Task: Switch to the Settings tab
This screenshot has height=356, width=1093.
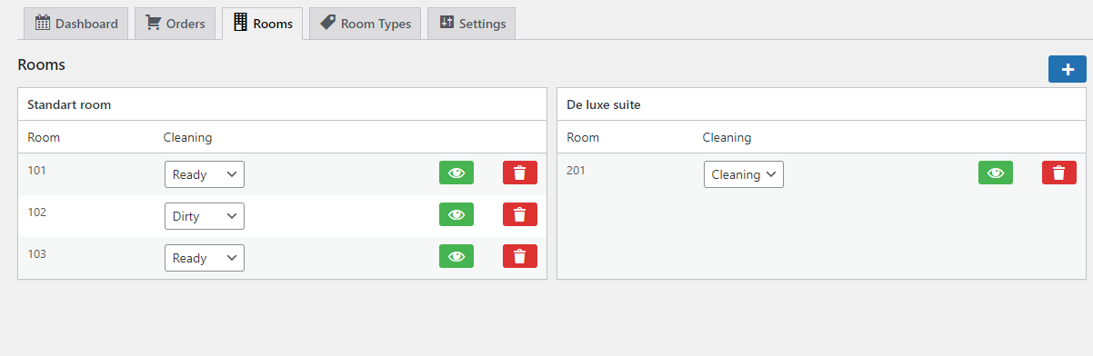Action: point(472,24)
